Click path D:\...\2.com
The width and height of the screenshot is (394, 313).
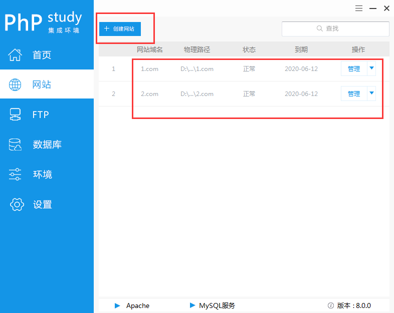(197, 94)
